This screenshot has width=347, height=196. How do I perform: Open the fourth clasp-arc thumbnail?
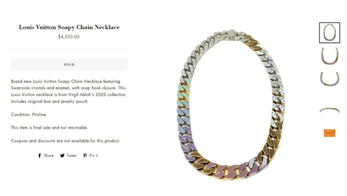coord(329,110)
